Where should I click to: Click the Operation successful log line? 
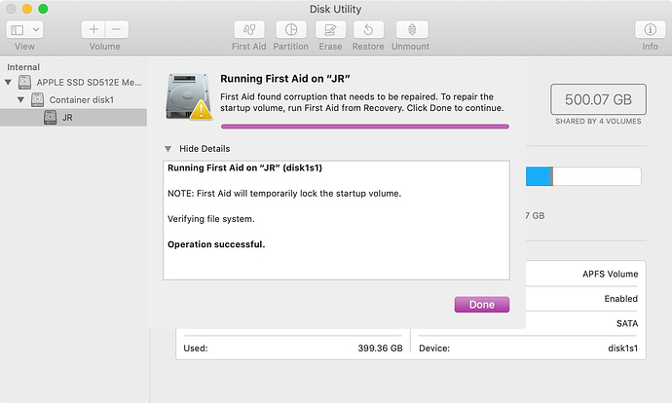coord(216,244)
